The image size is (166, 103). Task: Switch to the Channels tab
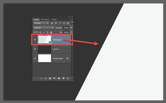coord(45,19)
